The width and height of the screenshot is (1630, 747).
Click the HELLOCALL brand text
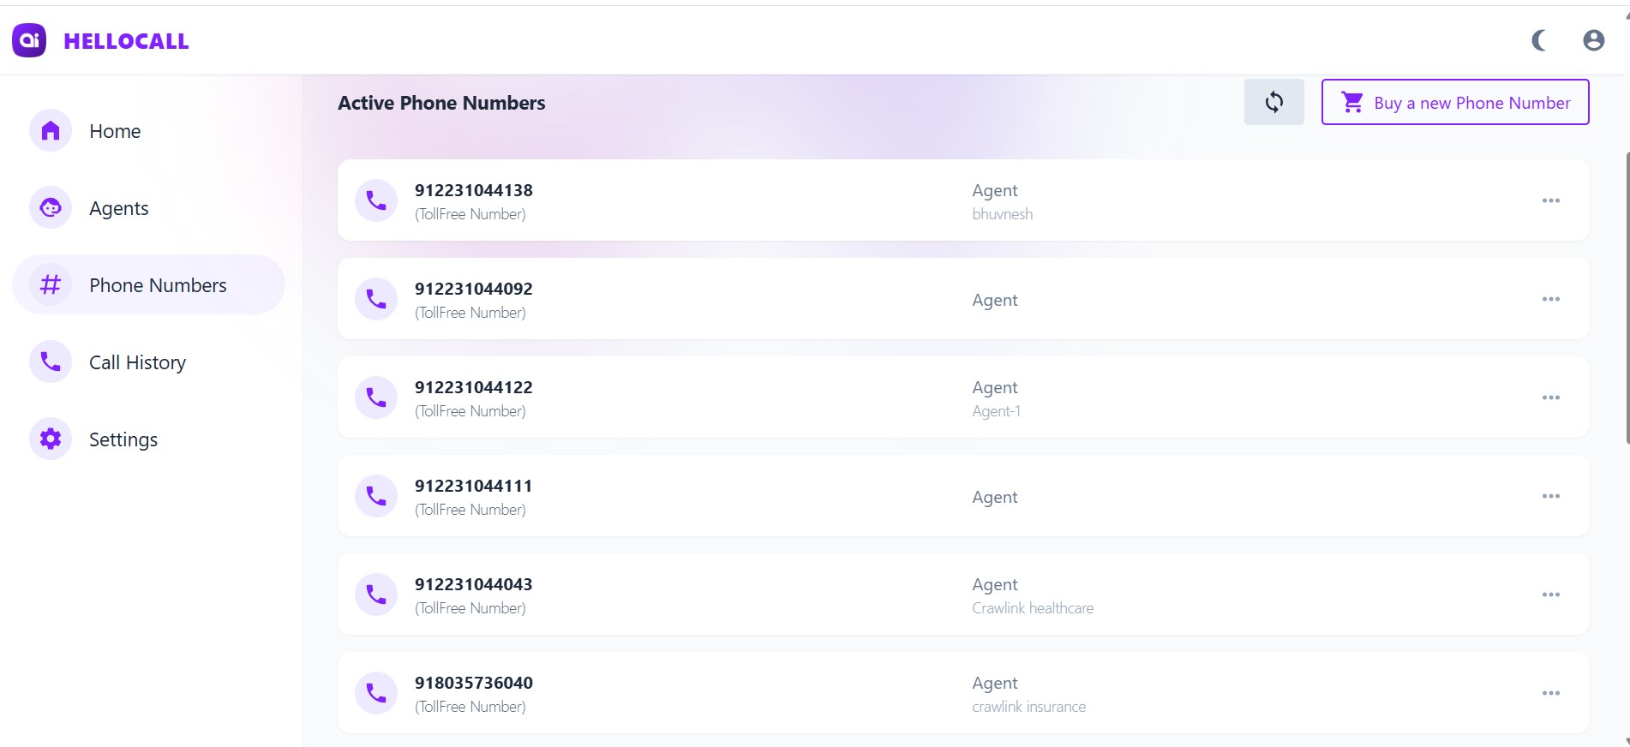pos(126,41)
